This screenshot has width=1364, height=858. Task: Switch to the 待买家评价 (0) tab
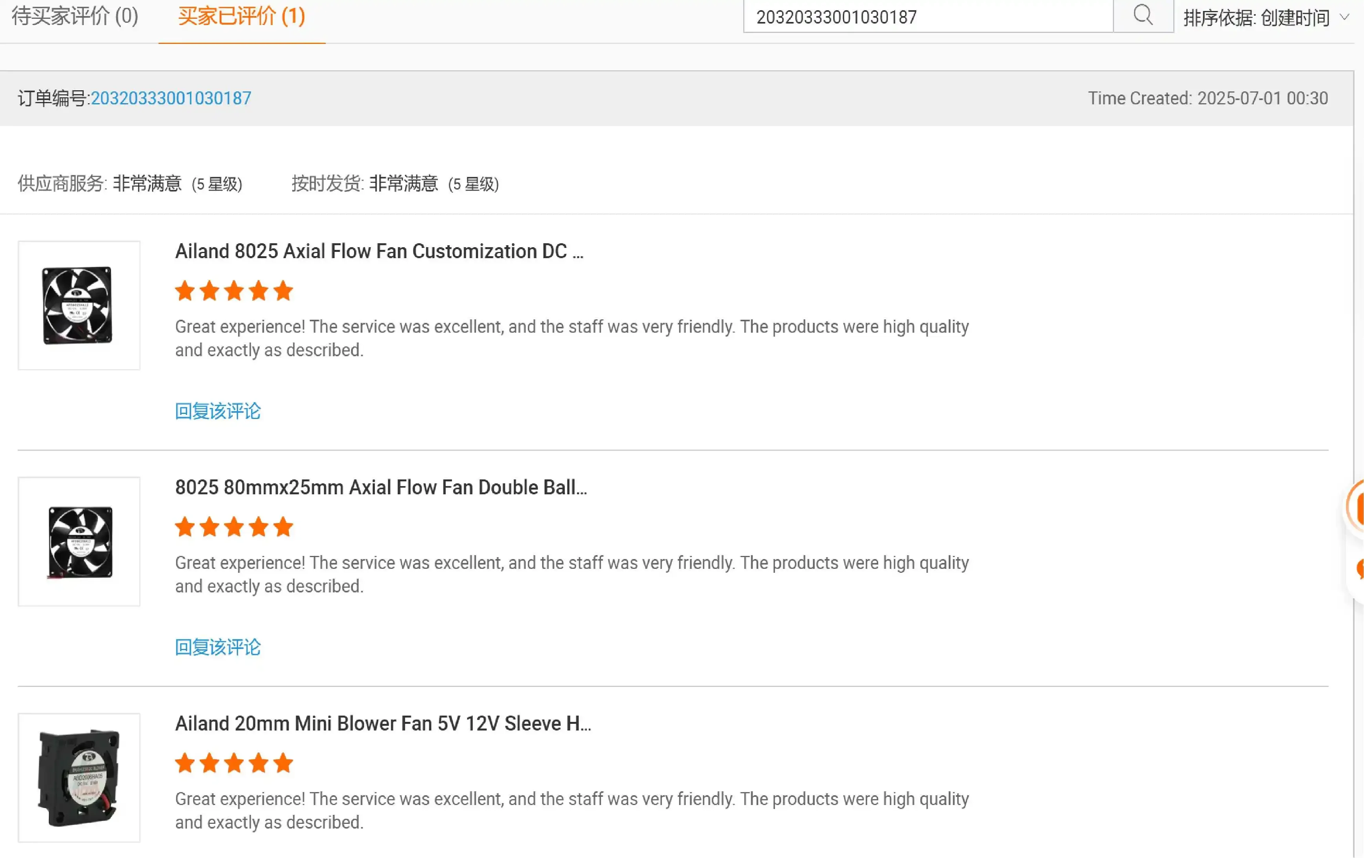75,16
